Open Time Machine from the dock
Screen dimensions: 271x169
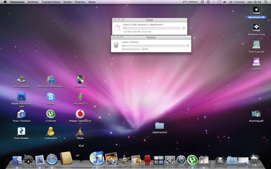coord(181,160)
